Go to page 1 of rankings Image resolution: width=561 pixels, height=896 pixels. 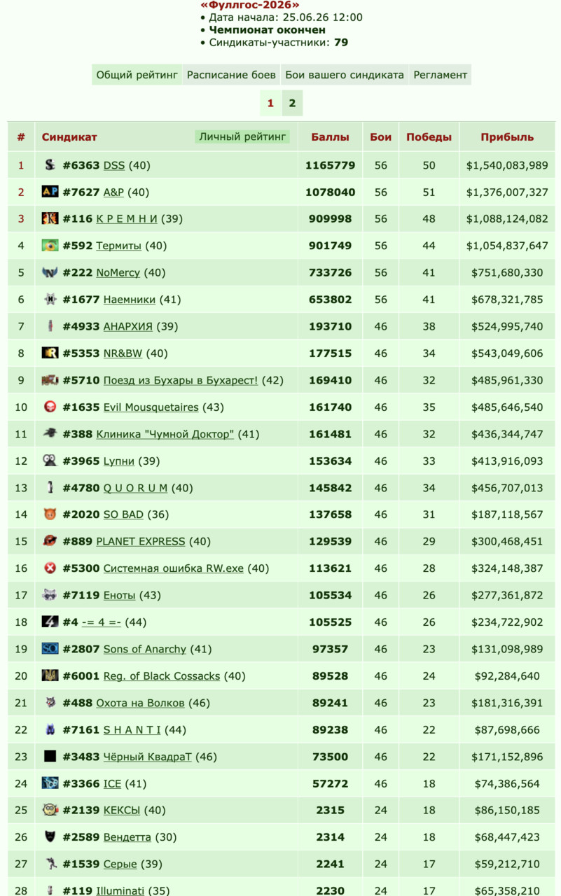point(270,104)
